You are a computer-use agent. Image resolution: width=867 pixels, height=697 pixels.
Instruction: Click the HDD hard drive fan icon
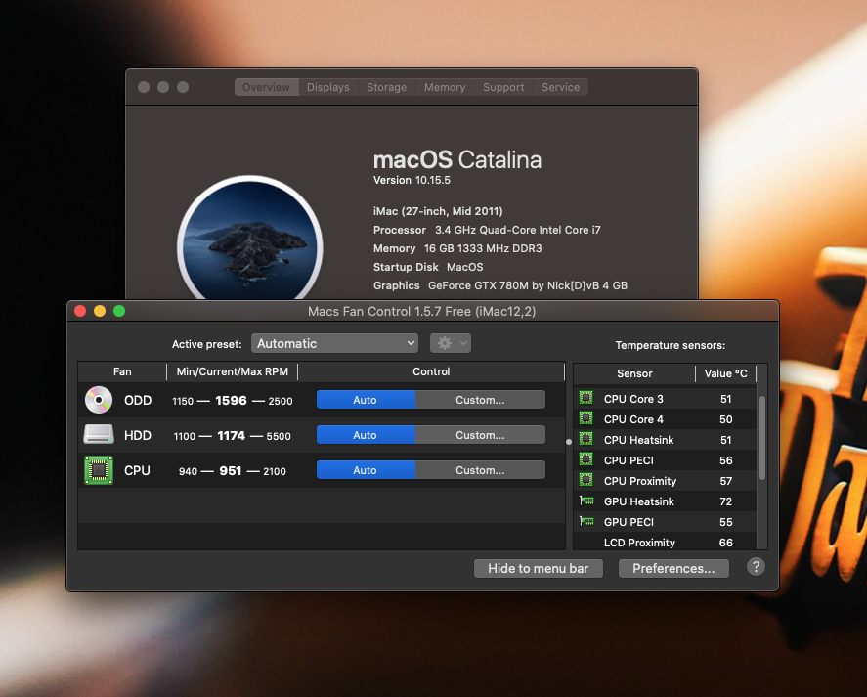(99, 435)
